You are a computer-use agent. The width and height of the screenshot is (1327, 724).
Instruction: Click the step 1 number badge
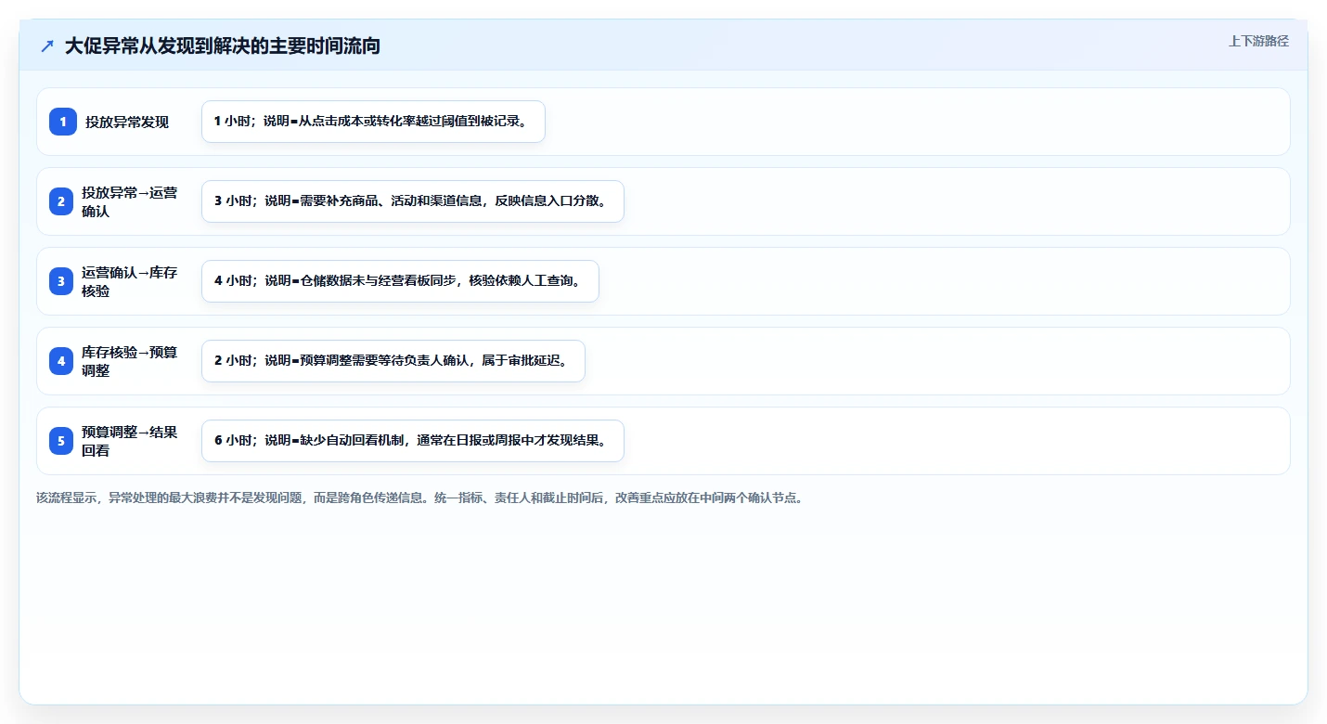63,122
